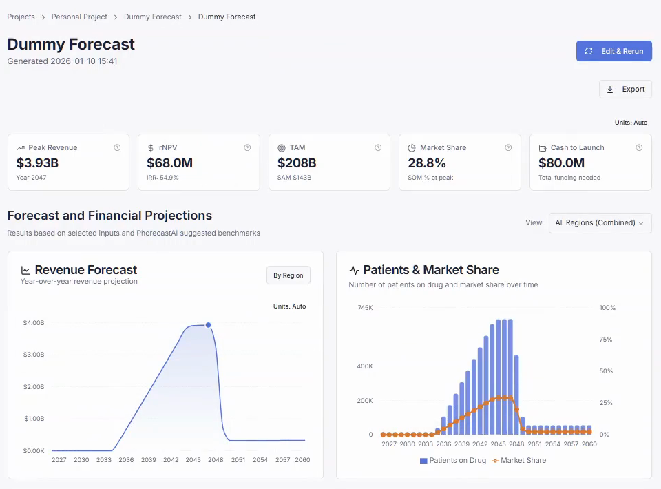
Task: Click the Units: Auto label above cards
Action: 631,123
